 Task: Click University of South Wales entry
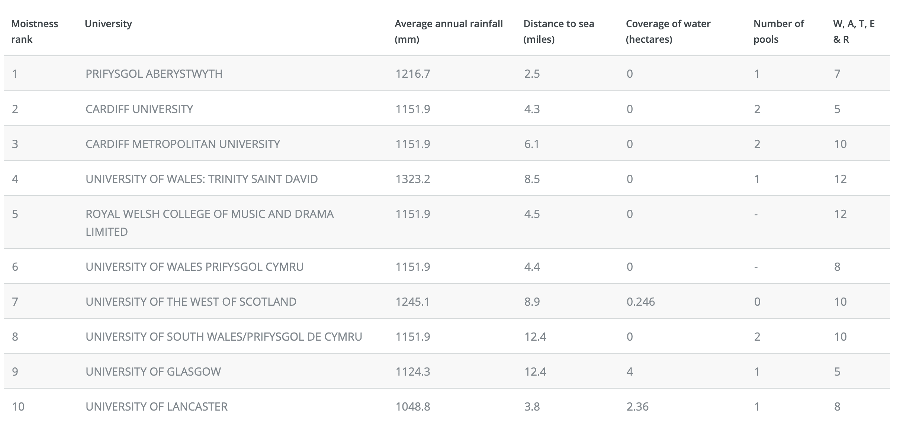click(x=224, y=337)
